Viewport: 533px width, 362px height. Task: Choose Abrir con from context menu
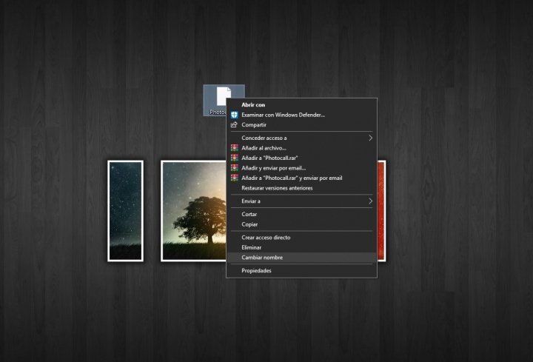click(301, 104)
